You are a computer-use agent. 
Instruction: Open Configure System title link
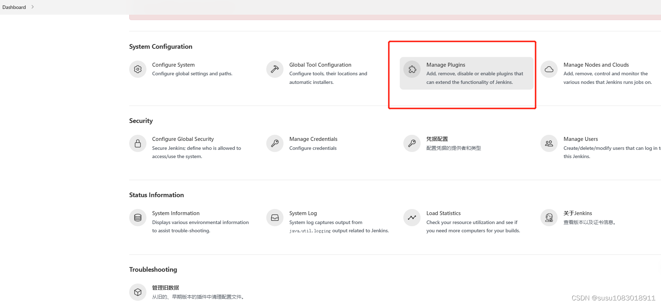(x=173, y=65)
